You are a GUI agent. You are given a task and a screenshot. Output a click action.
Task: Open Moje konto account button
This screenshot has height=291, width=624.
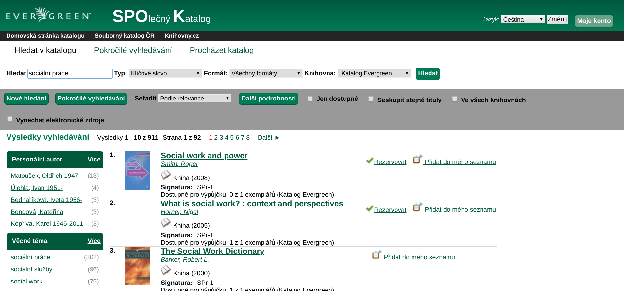pyautogui.click(x=594, y=21)
